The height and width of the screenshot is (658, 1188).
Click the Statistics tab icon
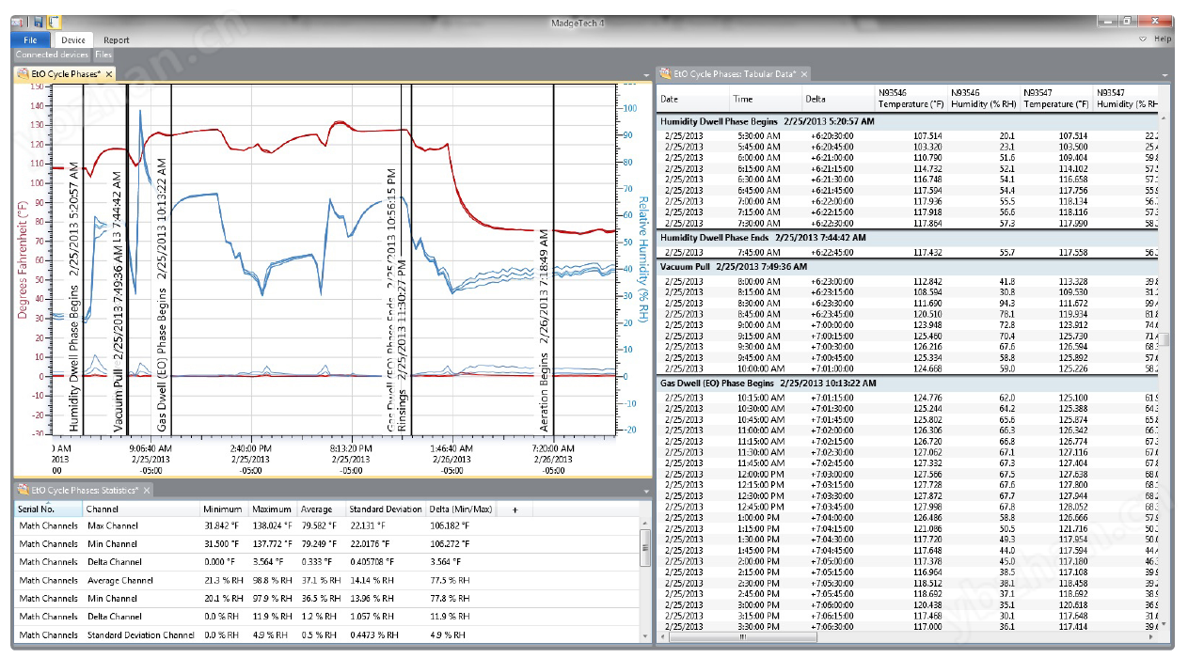[23, 490]
